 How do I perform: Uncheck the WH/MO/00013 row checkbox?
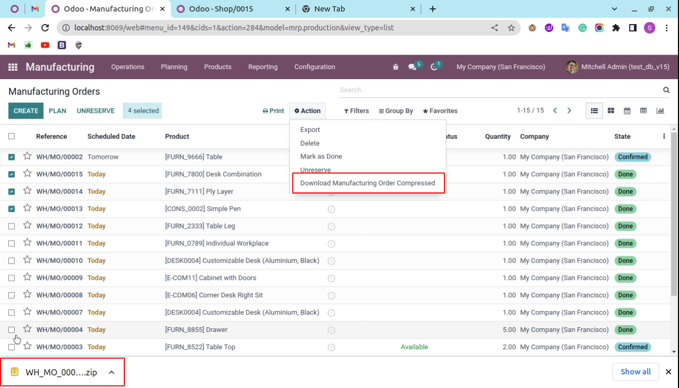[x=12, y=209]
